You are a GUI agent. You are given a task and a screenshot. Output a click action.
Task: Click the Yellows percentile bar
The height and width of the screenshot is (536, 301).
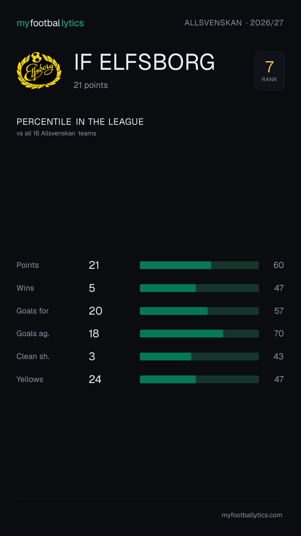tap(199, 379)
